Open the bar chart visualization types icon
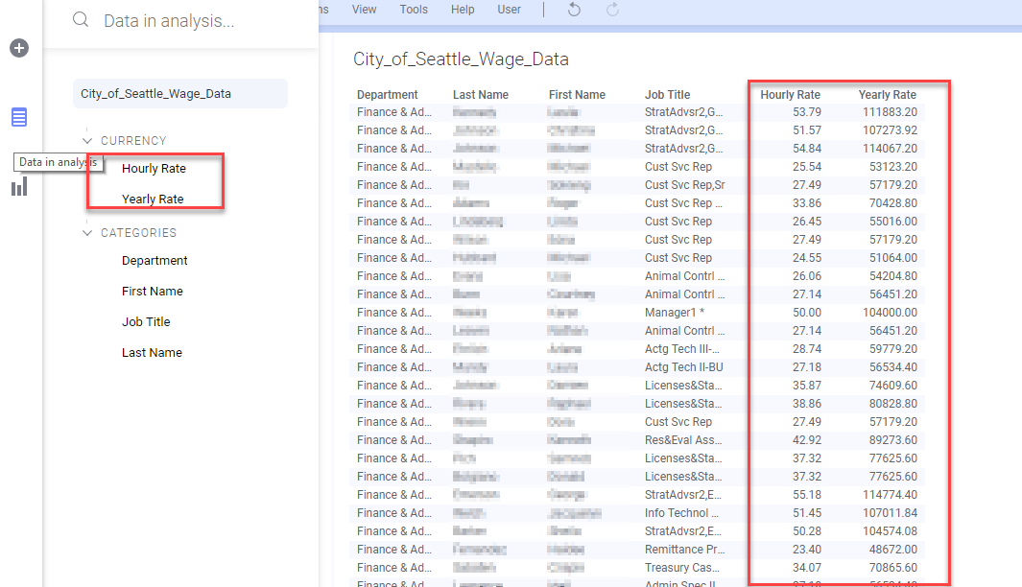This screenshot has width=1022, height=587. (x=19, y=187)
